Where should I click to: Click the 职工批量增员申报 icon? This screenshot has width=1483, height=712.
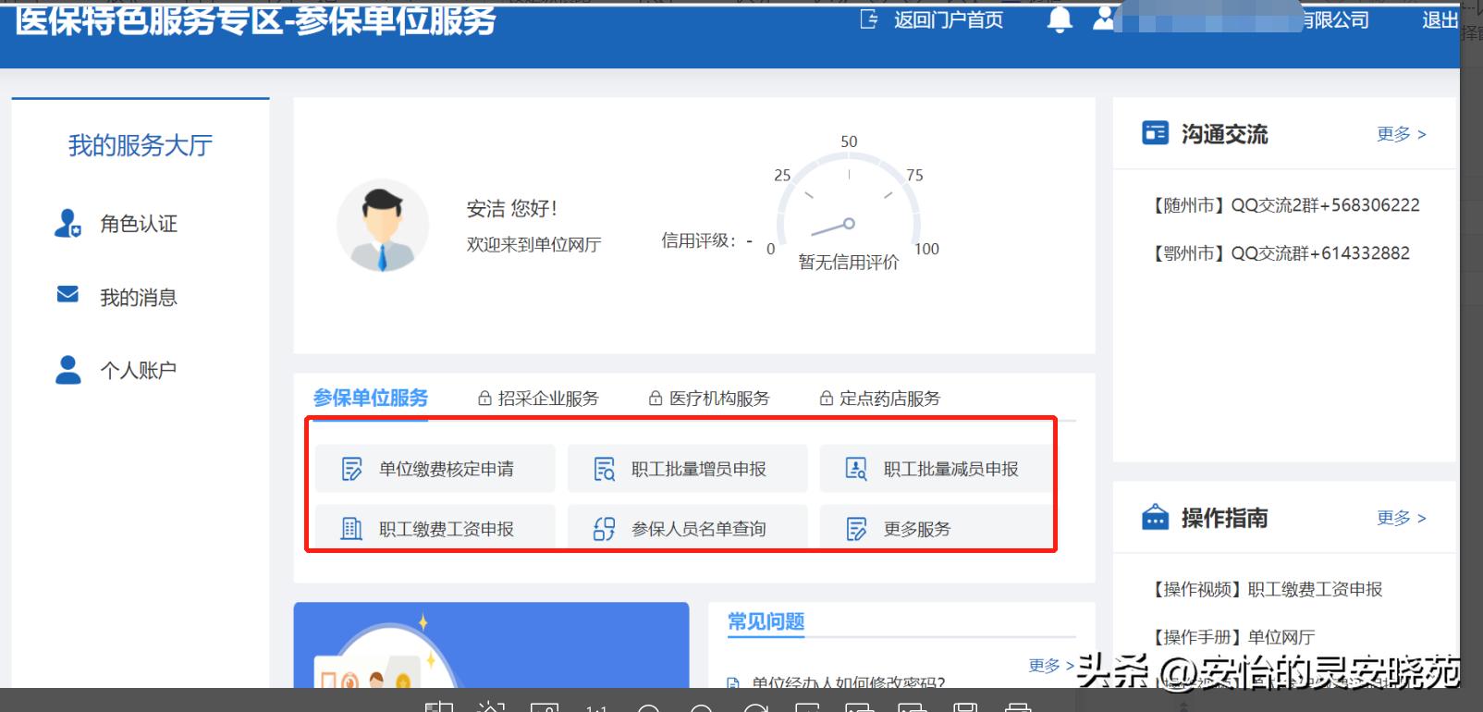[605, 469]
